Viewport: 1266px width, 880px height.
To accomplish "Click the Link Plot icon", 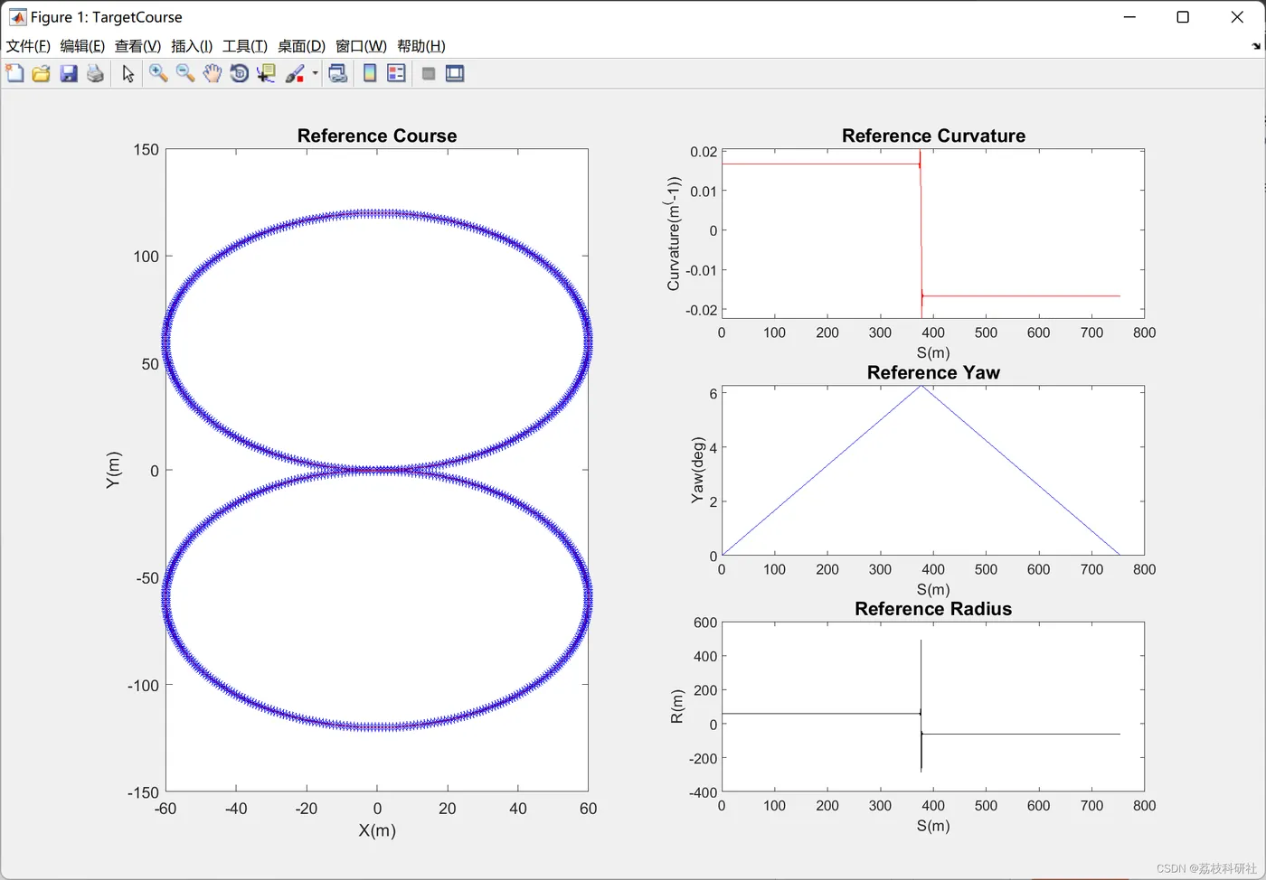I will click(338, 73).
